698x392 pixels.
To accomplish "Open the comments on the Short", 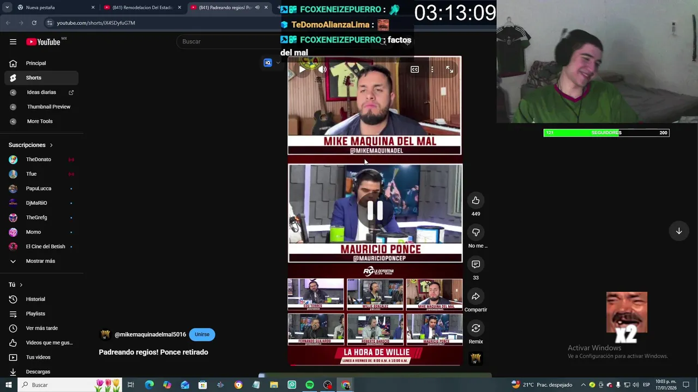I will coord(476,264).
